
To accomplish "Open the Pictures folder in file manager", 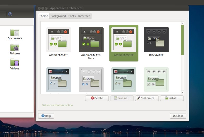I will pos(15,49).
